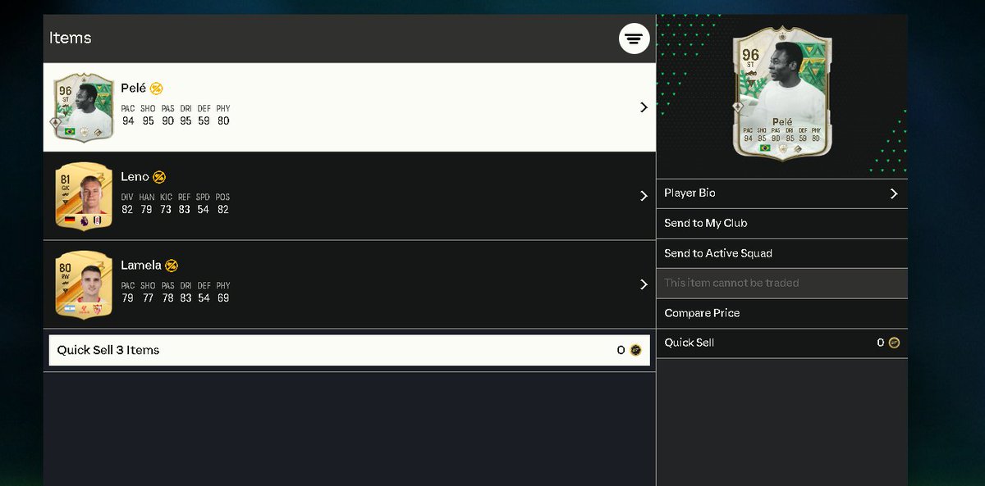This screenshot has width=985, height=486.
Task: Click the untradeable badge next to Pelé
Action: coord(156,89)
